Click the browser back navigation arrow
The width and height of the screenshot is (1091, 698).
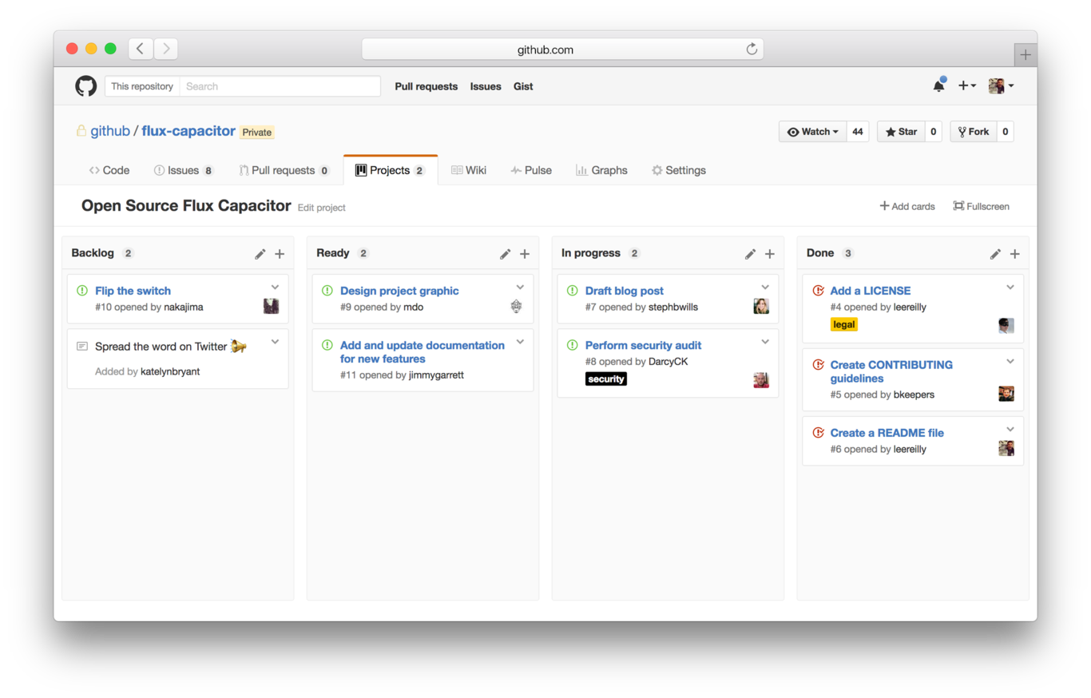140,48
